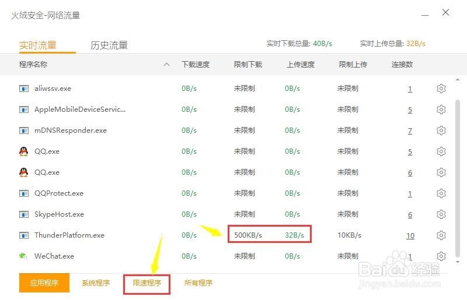Screen dimensions: 467x300
Task: Select WeChat.exe 未限制 upload limit cell
Action: 347,256
